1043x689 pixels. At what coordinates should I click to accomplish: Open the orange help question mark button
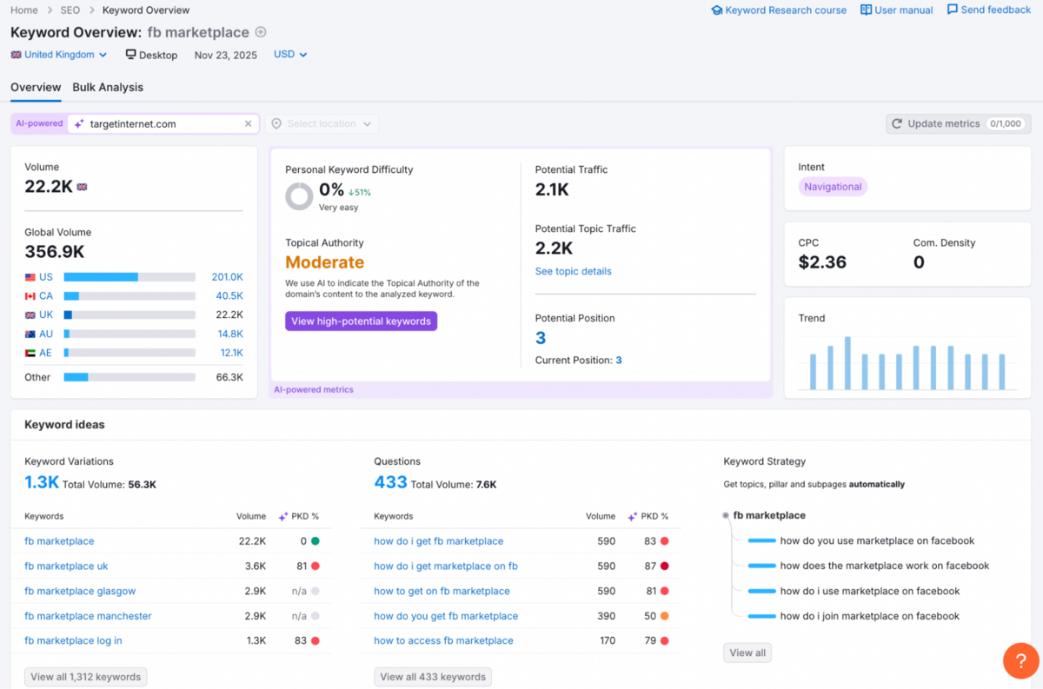[1021, 660]
